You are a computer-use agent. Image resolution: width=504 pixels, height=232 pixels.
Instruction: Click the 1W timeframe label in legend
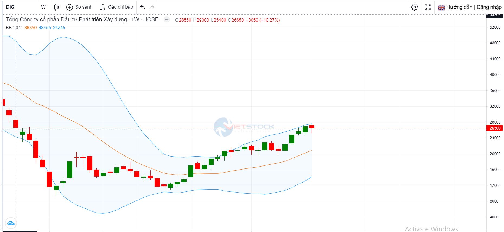(135, 19)
